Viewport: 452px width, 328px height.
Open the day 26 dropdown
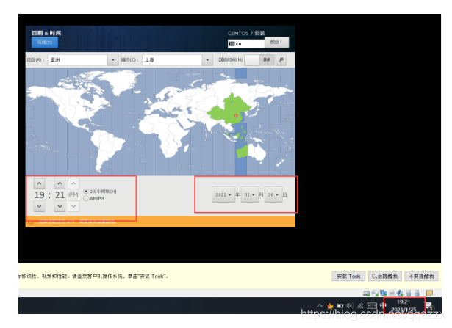pyautogui.click(x=273, y=194)
